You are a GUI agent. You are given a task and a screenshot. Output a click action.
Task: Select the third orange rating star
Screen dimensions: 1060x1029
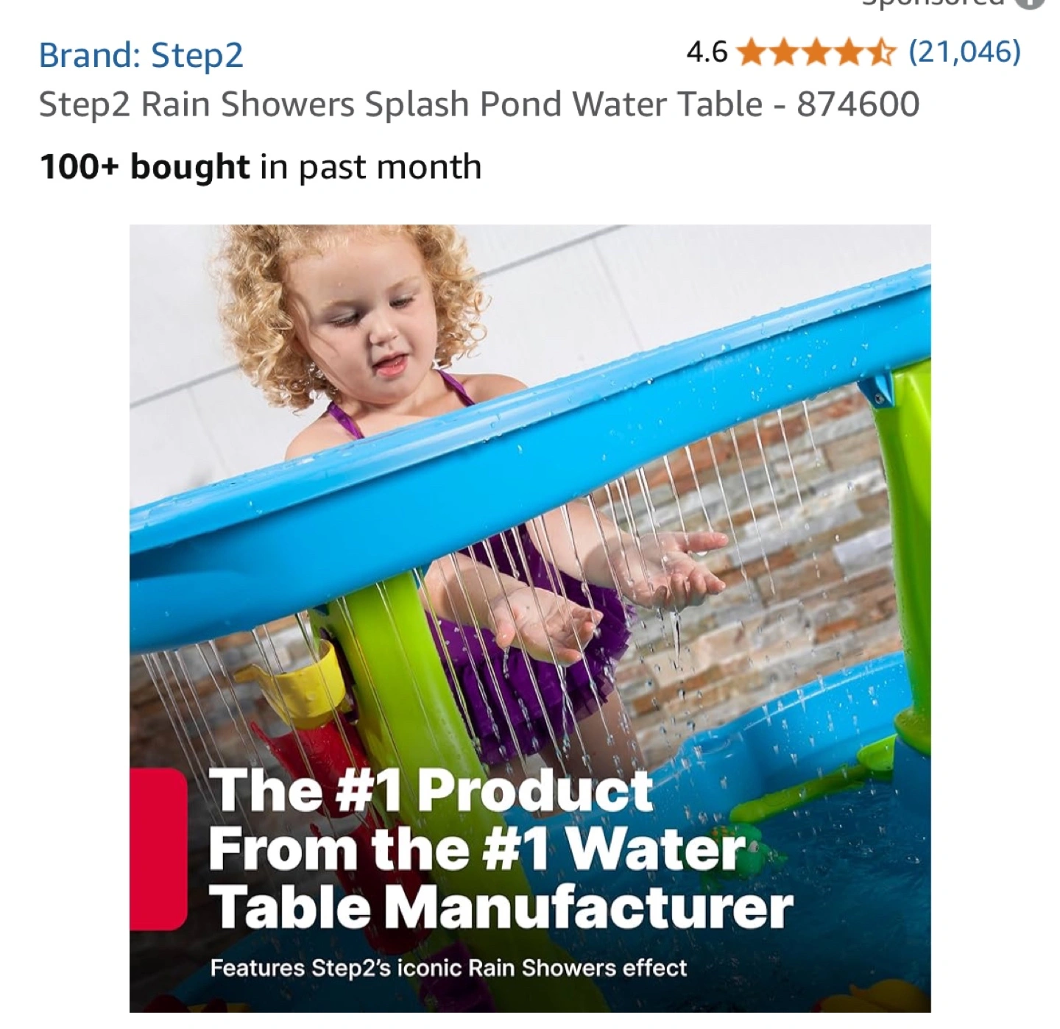tap(816, 53)
